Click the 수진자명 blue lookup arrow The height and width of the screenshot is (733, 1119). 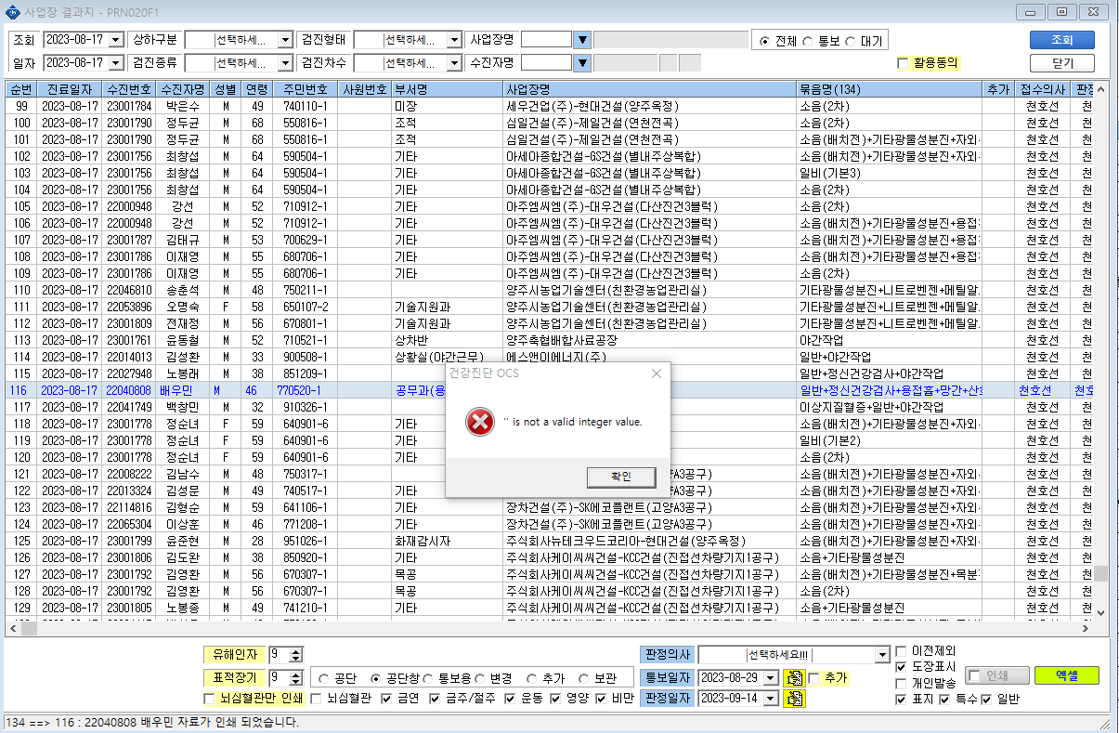582,62
